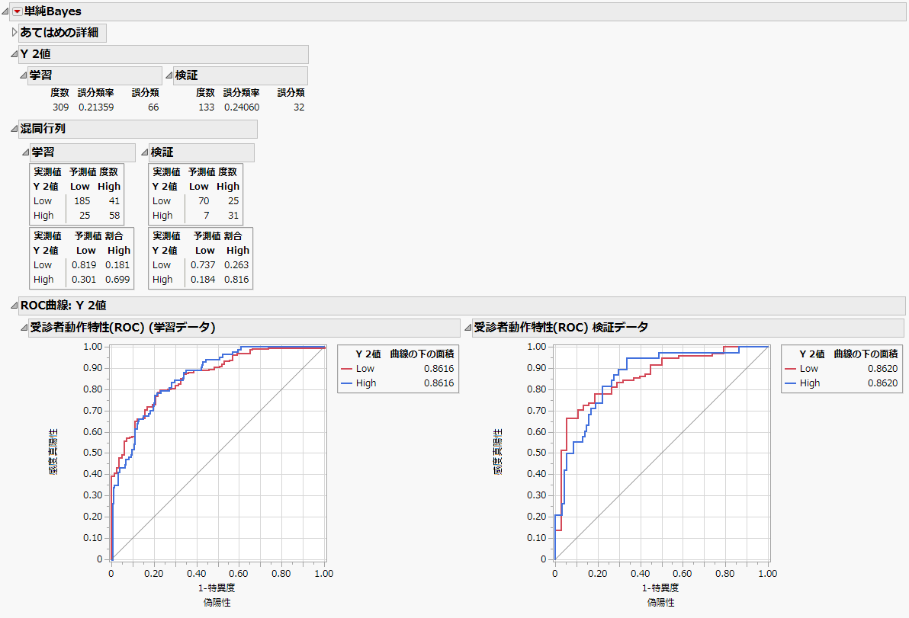Click the 0.819 rate in training matrix
Viewport: 909px width, 618px height.
click(84, 264)
